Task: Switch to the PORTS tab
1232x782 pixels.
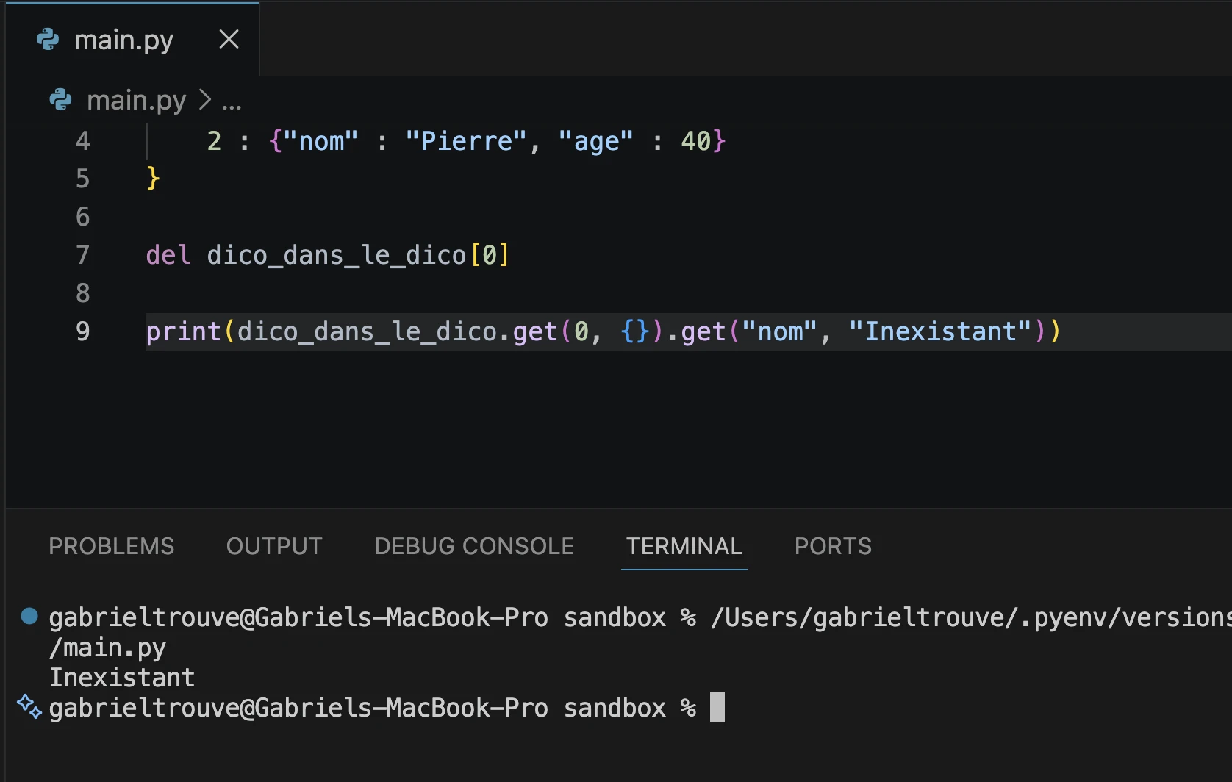Action: [833, 546]
